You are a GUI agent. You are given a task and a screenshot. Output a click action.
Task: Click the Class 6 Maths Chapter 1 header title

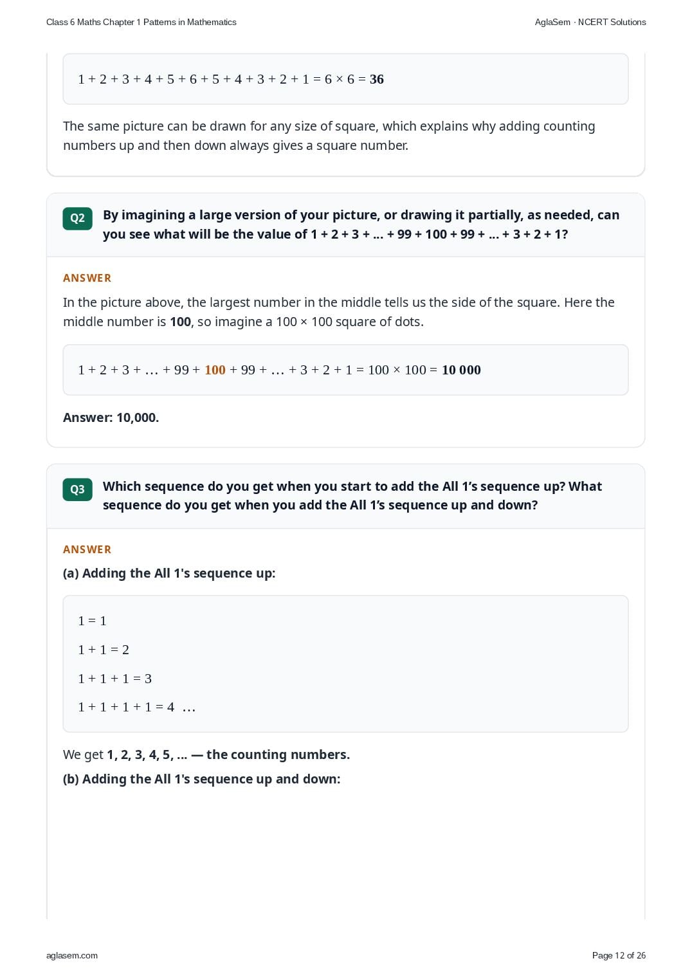(141, 22)
